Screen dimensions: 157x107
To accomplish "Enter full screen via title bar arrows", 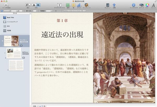I will tap(156, 1).
